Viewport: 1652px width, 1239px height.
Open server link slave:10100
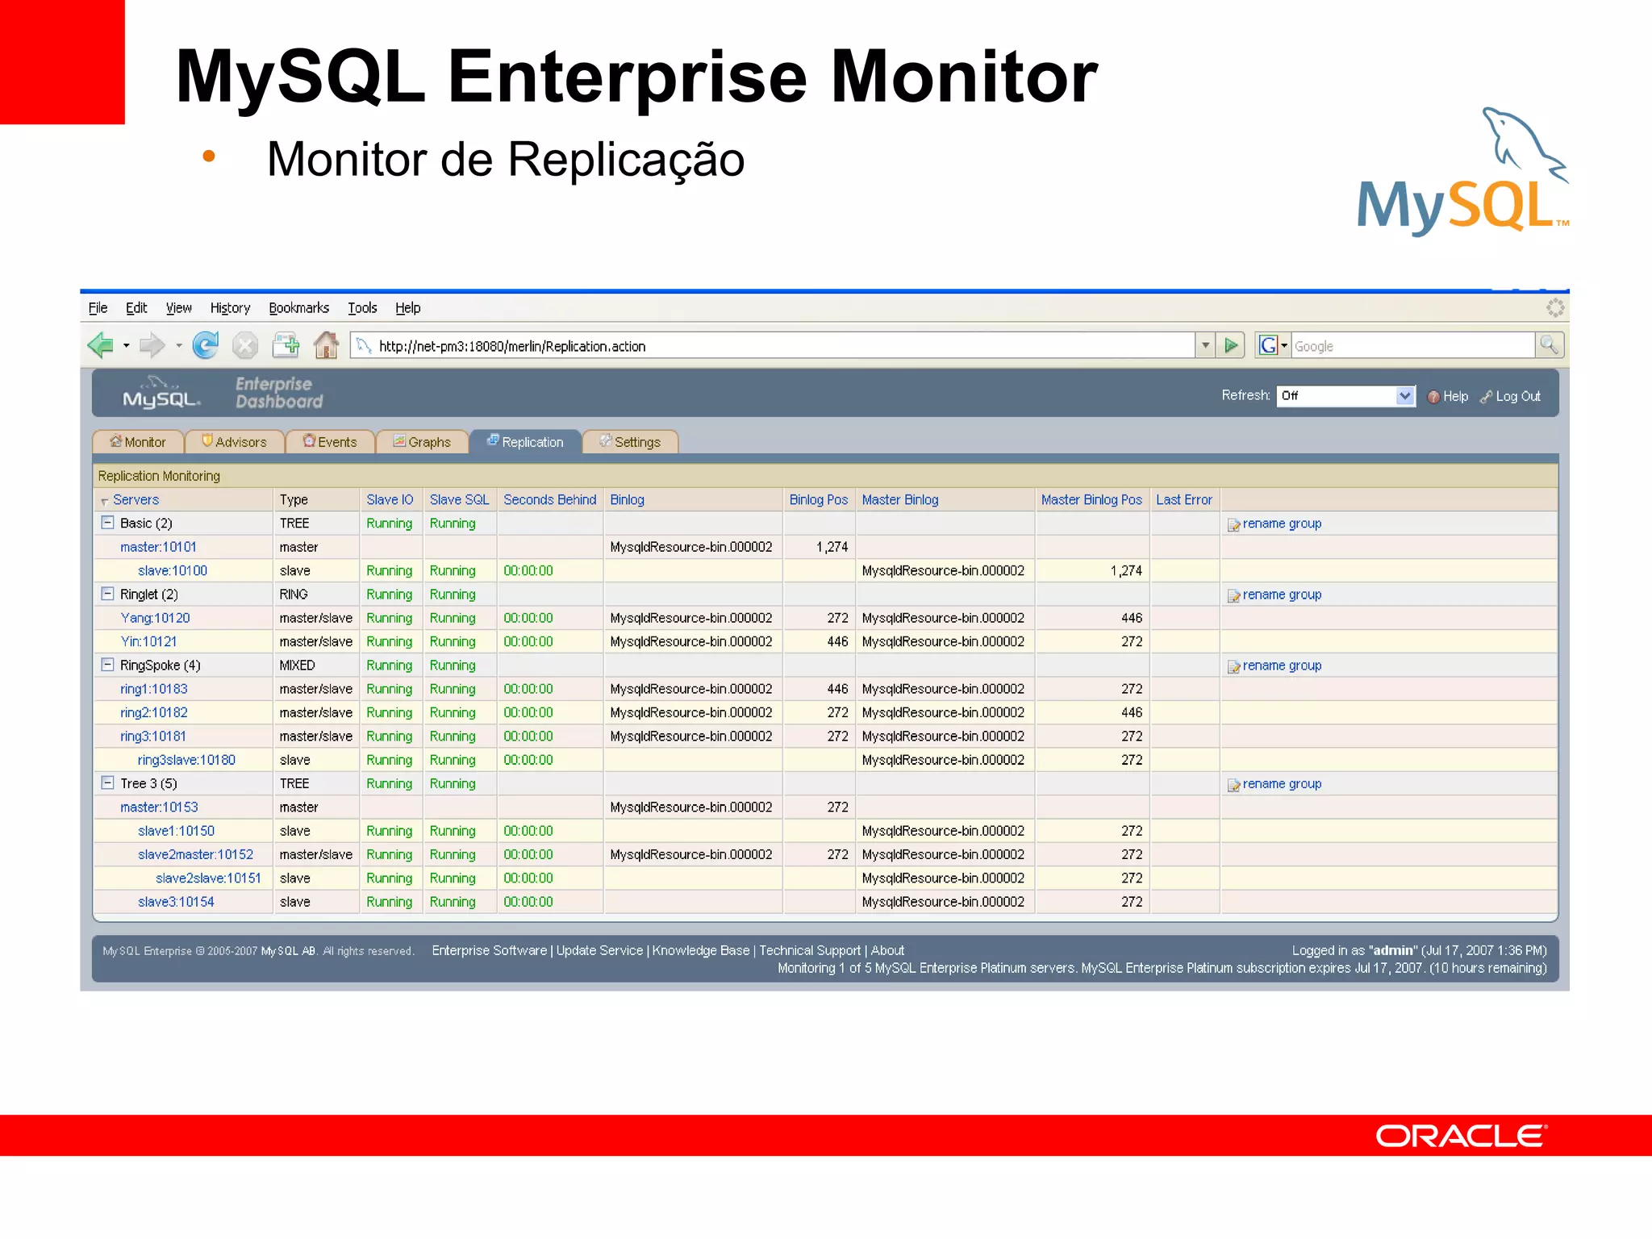(x=173, y=570)
